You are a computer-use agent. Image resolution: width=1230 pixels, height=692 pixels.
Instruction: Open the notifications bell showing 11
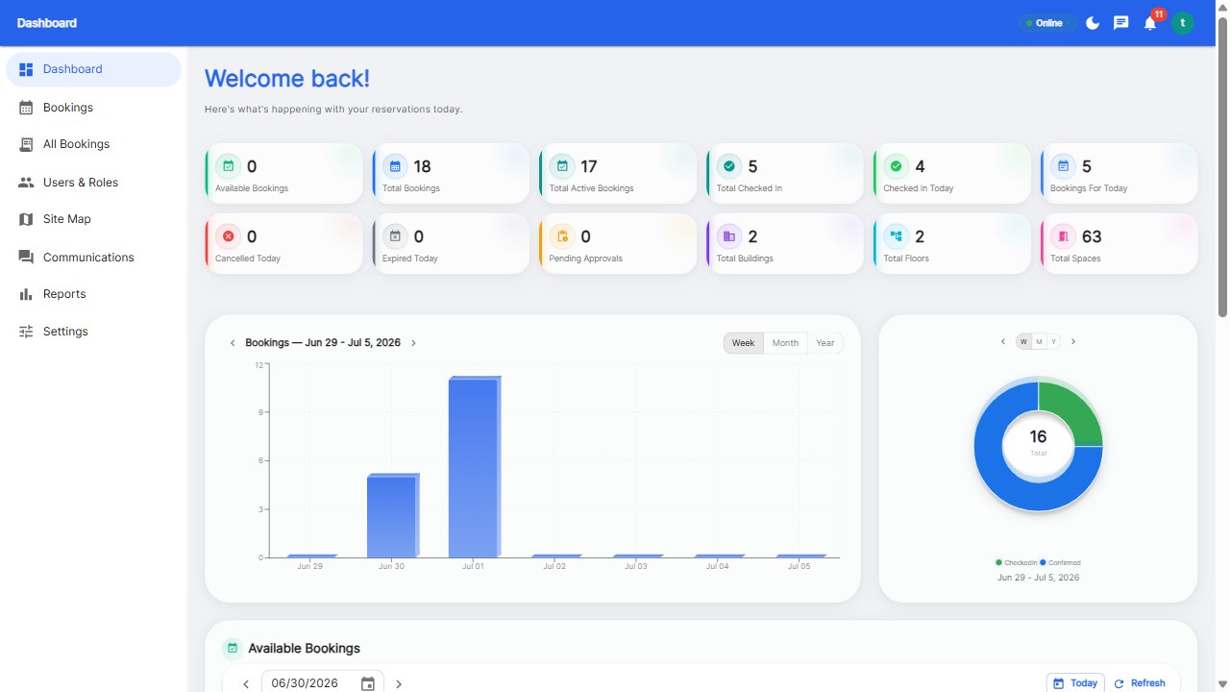coord(1150,23)
